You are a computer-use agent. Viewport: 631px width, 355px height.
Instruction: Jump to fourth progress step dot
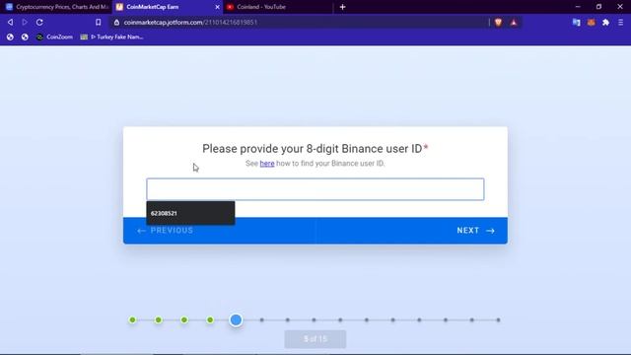tap(210, 319)
